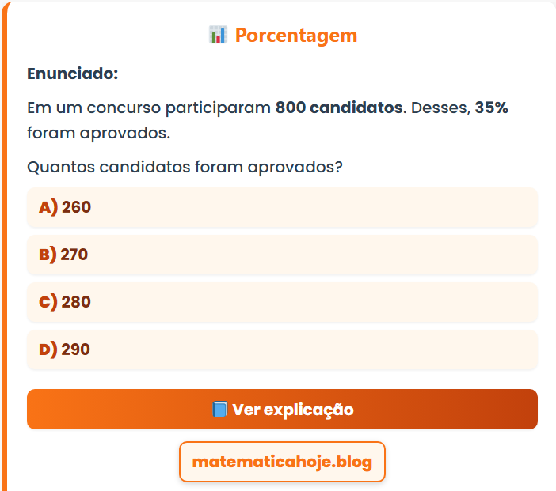Click the orange A) letter label
Viewport: 556px width, 491px height.
point(48,207)
